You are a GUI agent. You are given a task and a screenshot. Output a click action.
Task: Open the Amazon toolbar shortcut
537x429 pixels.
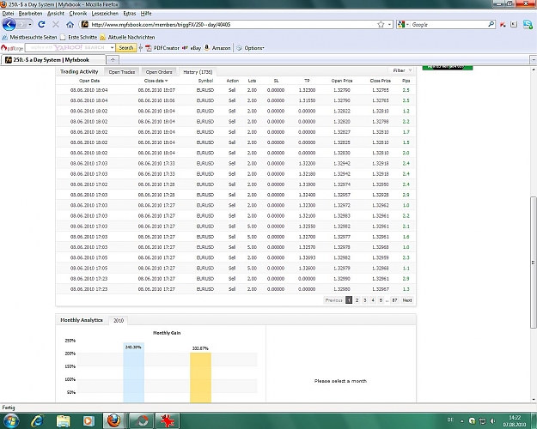(x=217, y=48)
